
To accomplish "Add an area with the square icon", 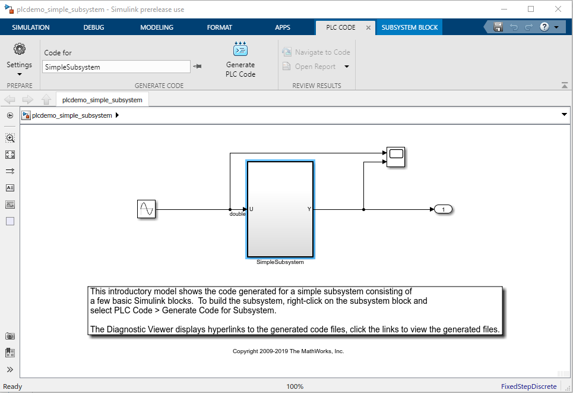I will tap(10, 221).
